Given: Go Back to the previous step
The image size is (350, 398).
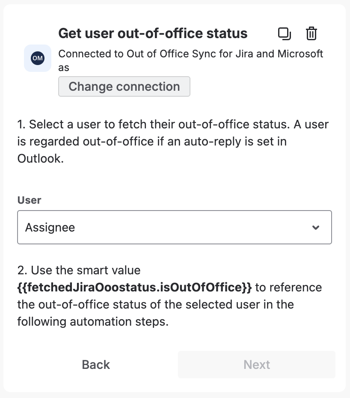Looking at the screenshot, I should click(96, 365).
